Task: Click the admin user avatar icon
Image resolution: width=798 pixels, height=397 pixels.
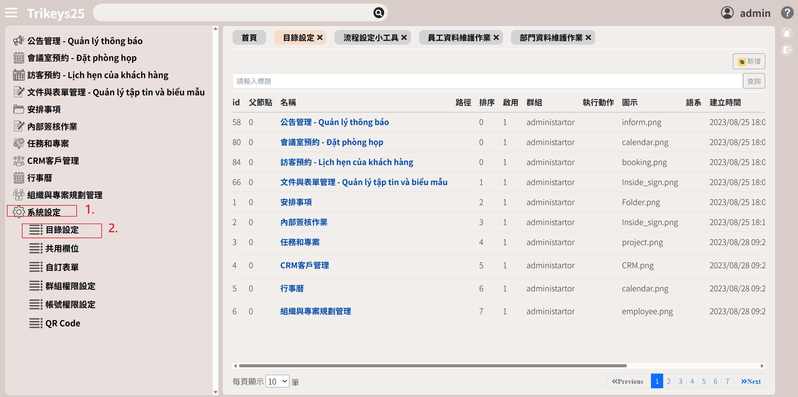Action: 727,13
